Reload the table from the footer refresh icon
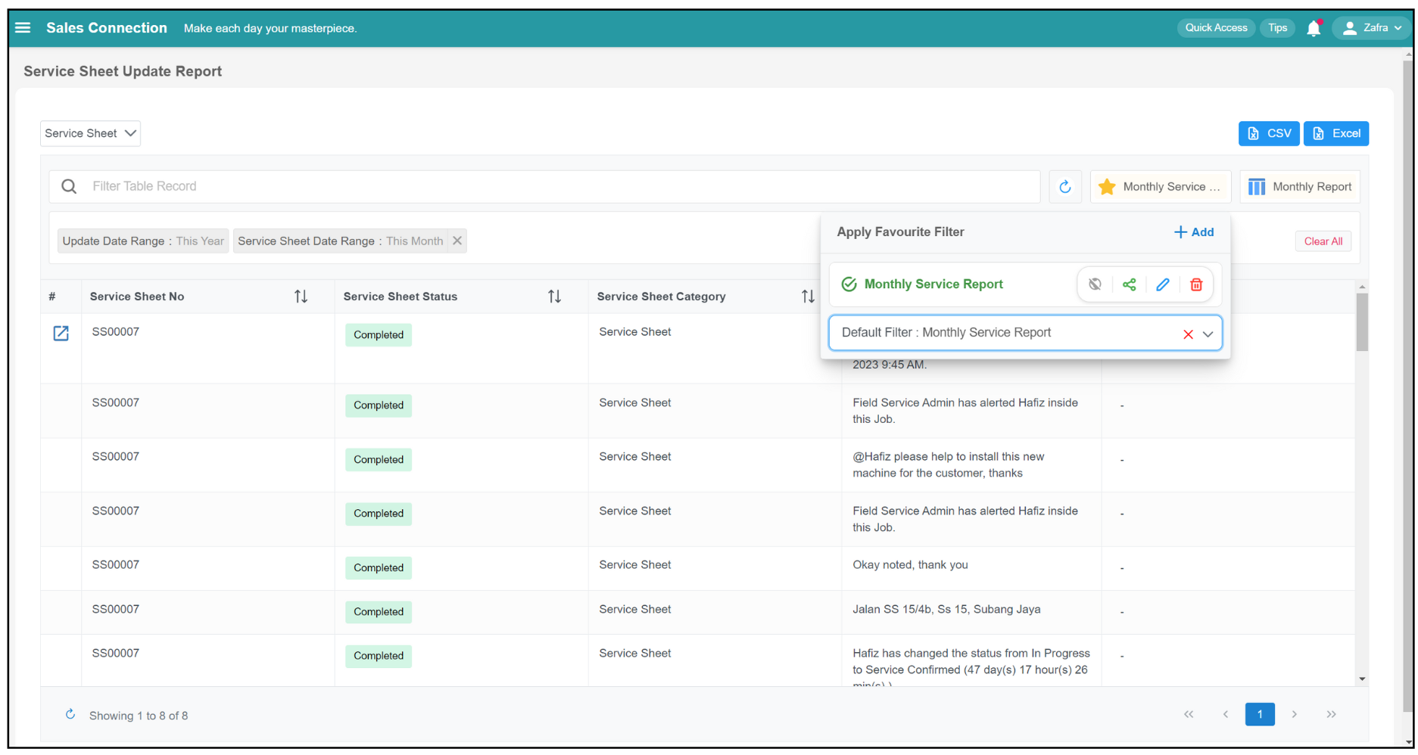 click(x=70, y=715)
